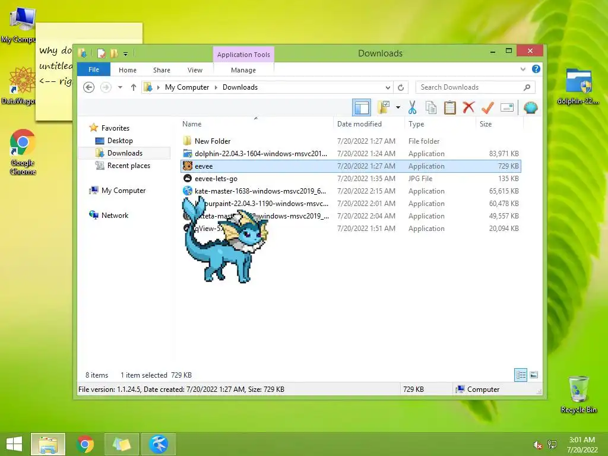608x456 pixels.
Task: Select the eevee application file
Action: [x=351, y=166]
